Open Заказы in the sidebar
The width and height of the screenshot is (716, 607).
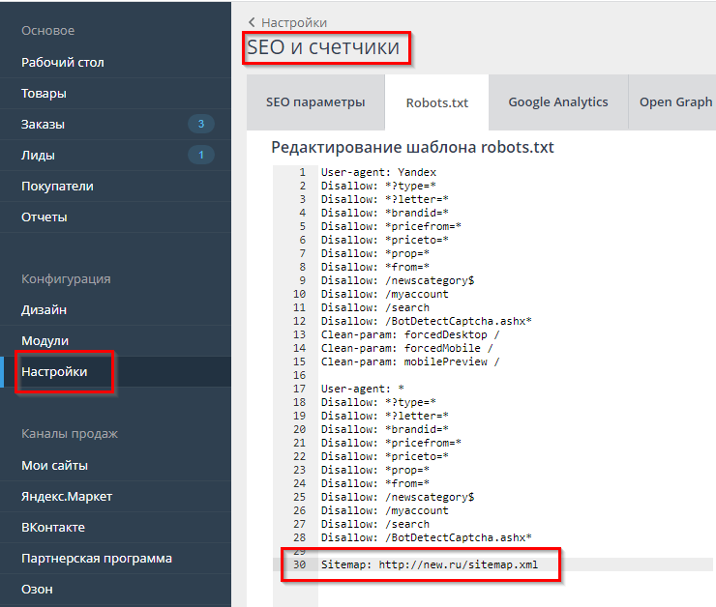[x=44, y=125]
